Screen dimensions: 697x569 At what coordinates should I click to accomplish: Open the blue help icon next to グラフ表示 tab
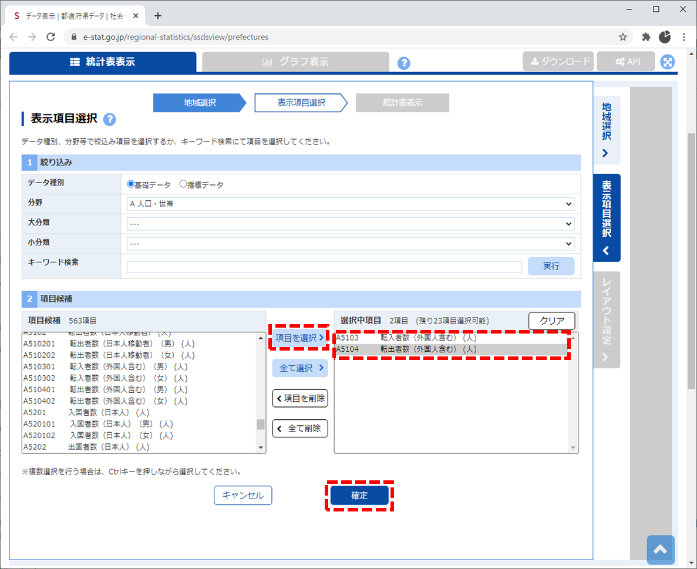pyautogui.click(x=403, y=63)
